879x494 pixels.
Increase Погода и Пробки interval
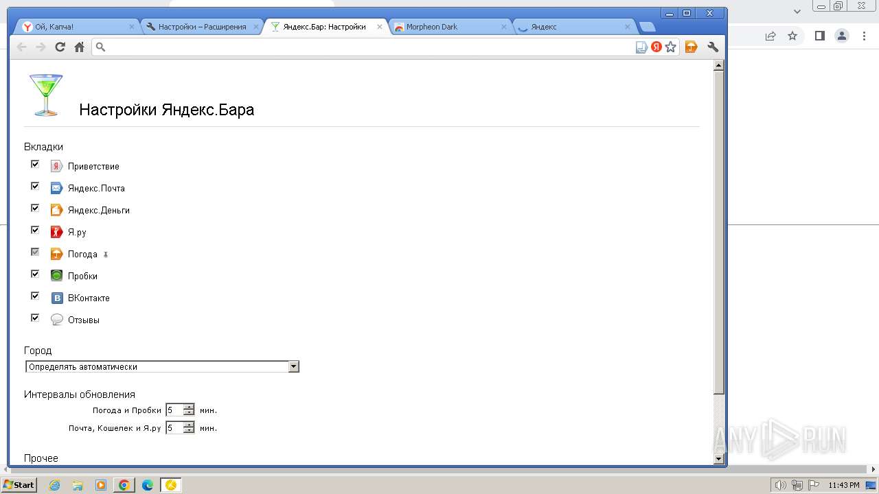[x=189, y=408]
